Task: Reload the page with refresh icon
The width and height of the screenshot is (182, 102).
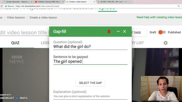Action: (x=1, y=6)
